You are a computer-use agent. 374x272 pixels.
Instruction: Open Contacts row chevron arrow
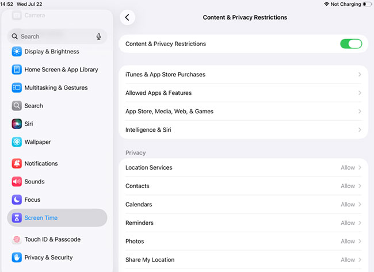coord(360,186)
